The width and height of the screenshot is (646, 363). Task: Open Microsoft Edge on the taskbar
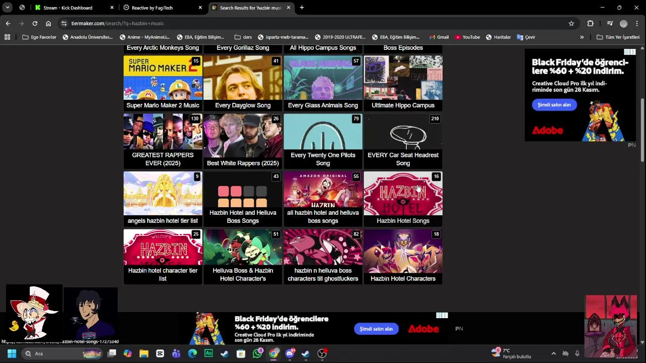point(192,353)
